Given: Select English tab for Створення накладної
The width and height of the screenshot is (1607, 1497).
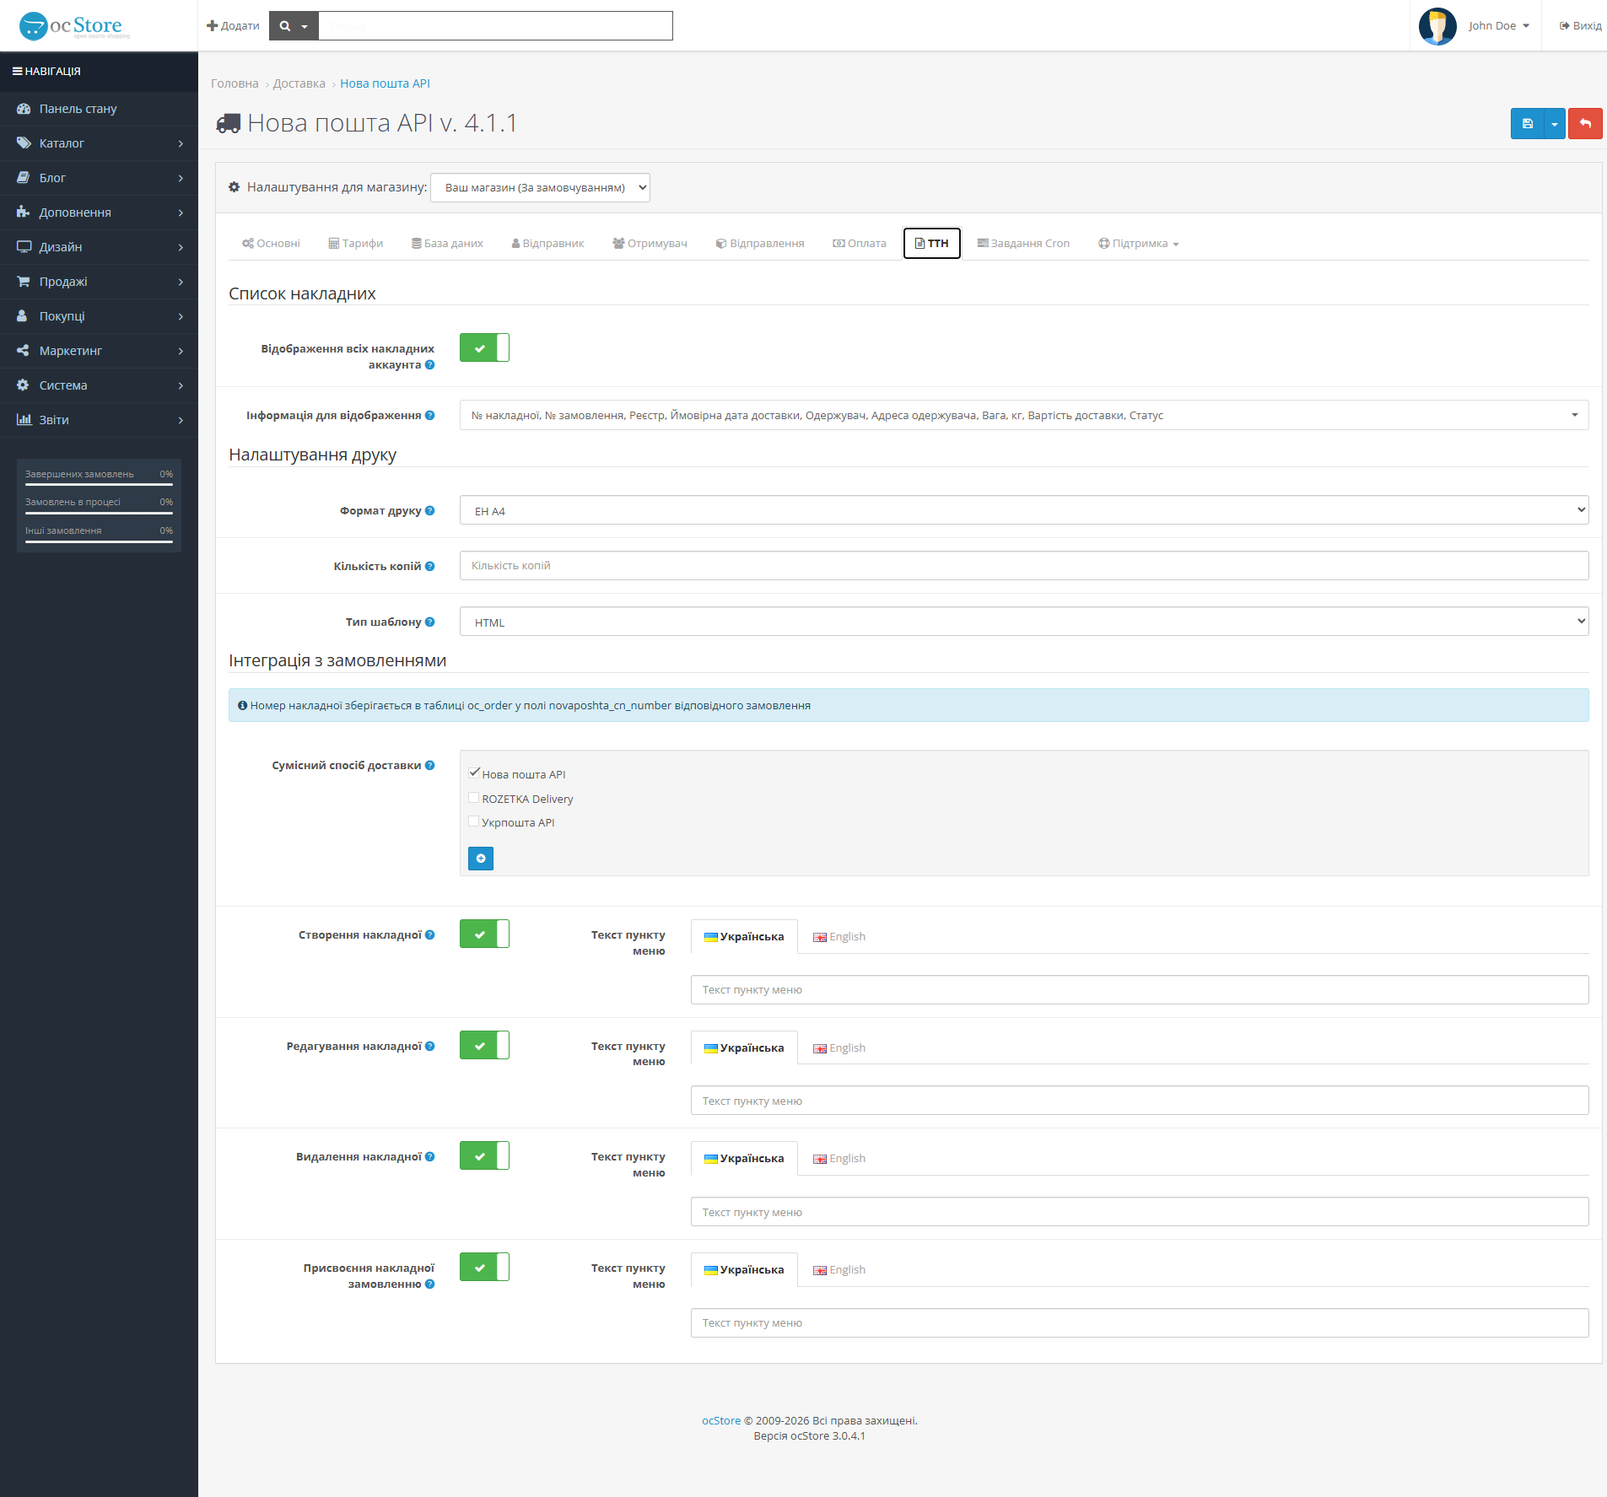Looking at the screenshot, I should 839,937.
